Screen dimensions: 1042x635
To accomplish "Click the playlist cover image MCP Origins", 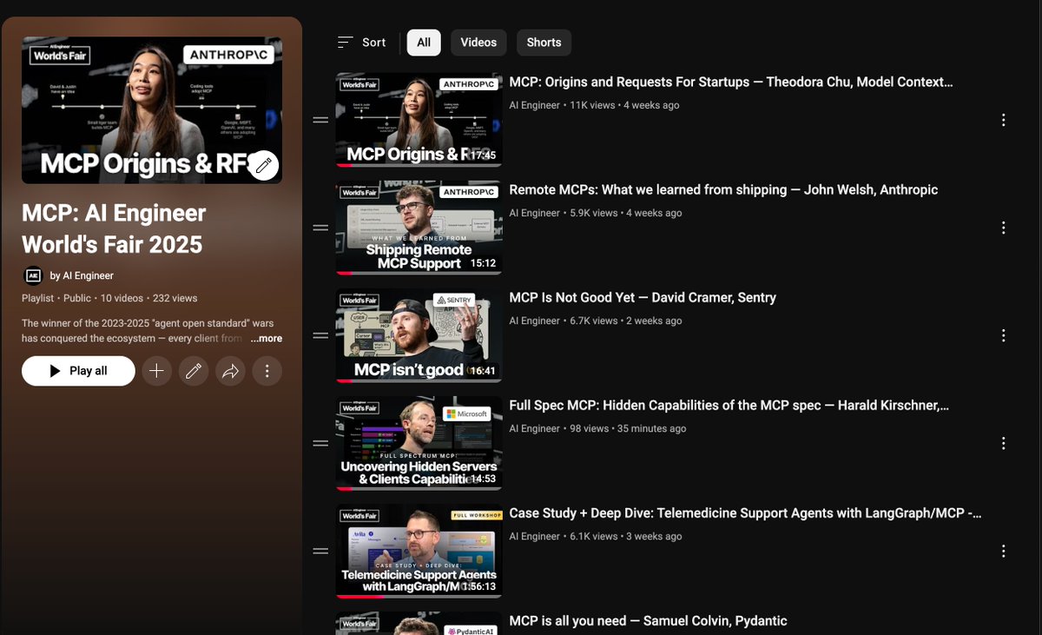I will 152,110.
